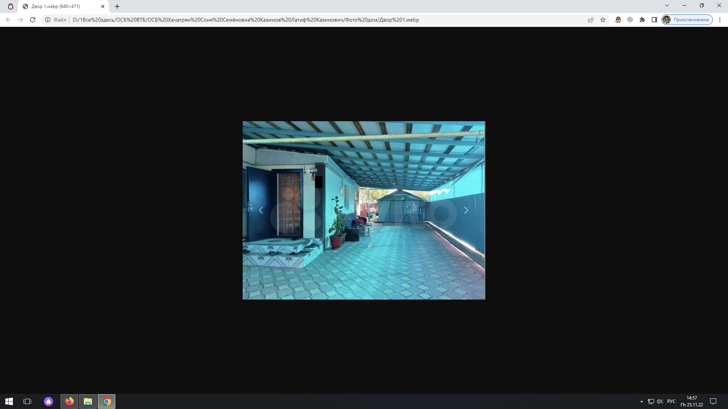Click the paused profile button Приостановлена
Screen dimensions: 728x409
point(687,20)
